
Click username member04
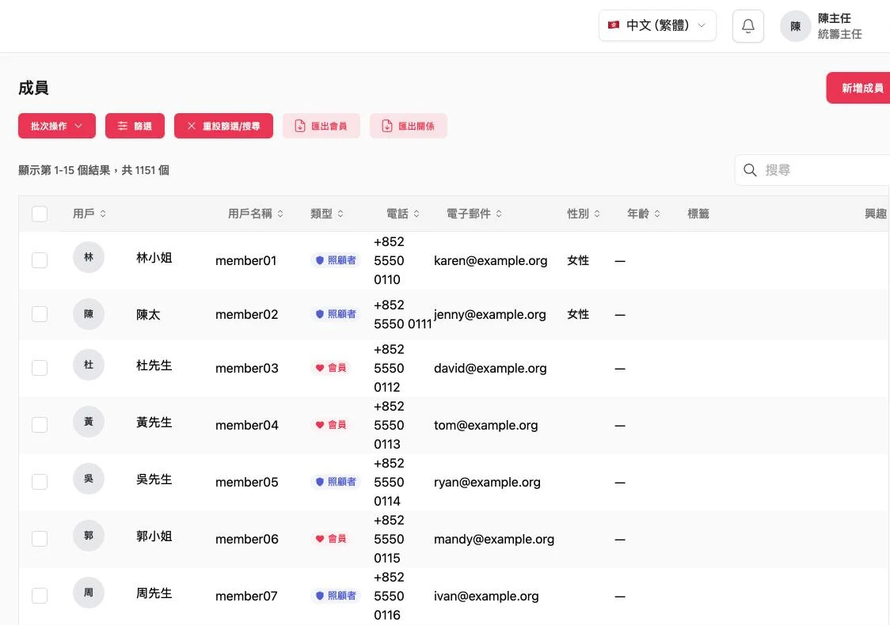247,426
